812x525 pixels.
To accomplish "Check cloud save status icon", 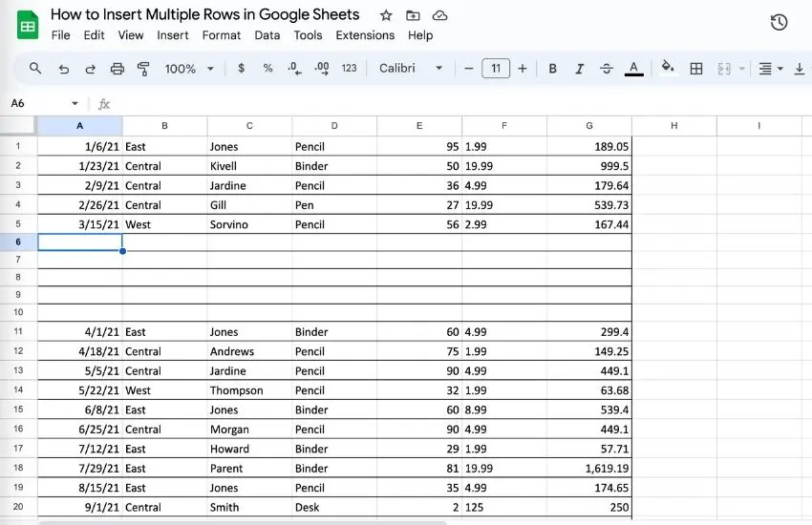I will tap(439, 15).
